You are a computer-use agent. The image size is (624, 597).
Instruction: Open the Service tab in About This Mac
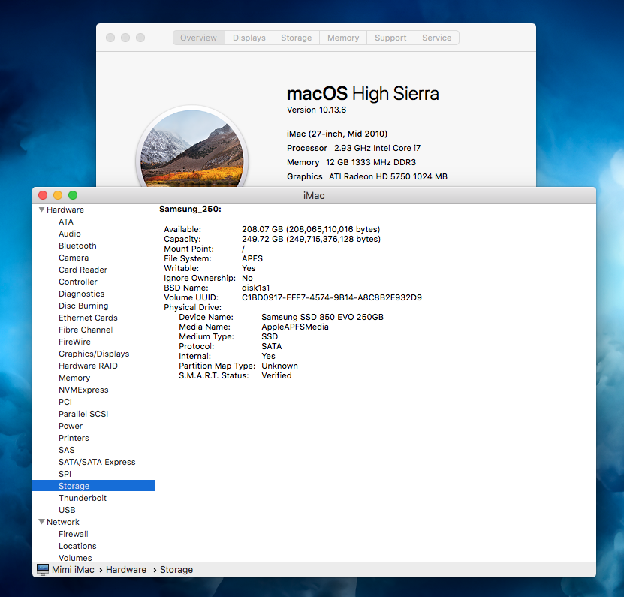[x=436, y=38]
